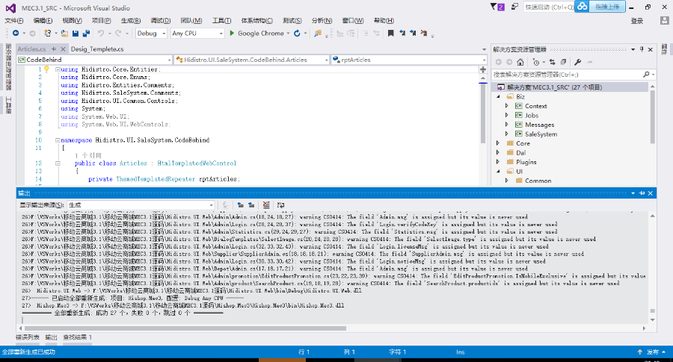Collapse the using directives block
673x362 pixels.
pyautogui.click(x=58, y=69)
